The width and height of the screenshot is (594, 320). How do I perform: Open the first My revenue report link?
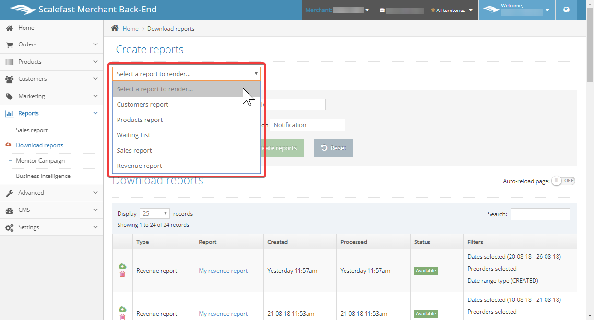223,271
